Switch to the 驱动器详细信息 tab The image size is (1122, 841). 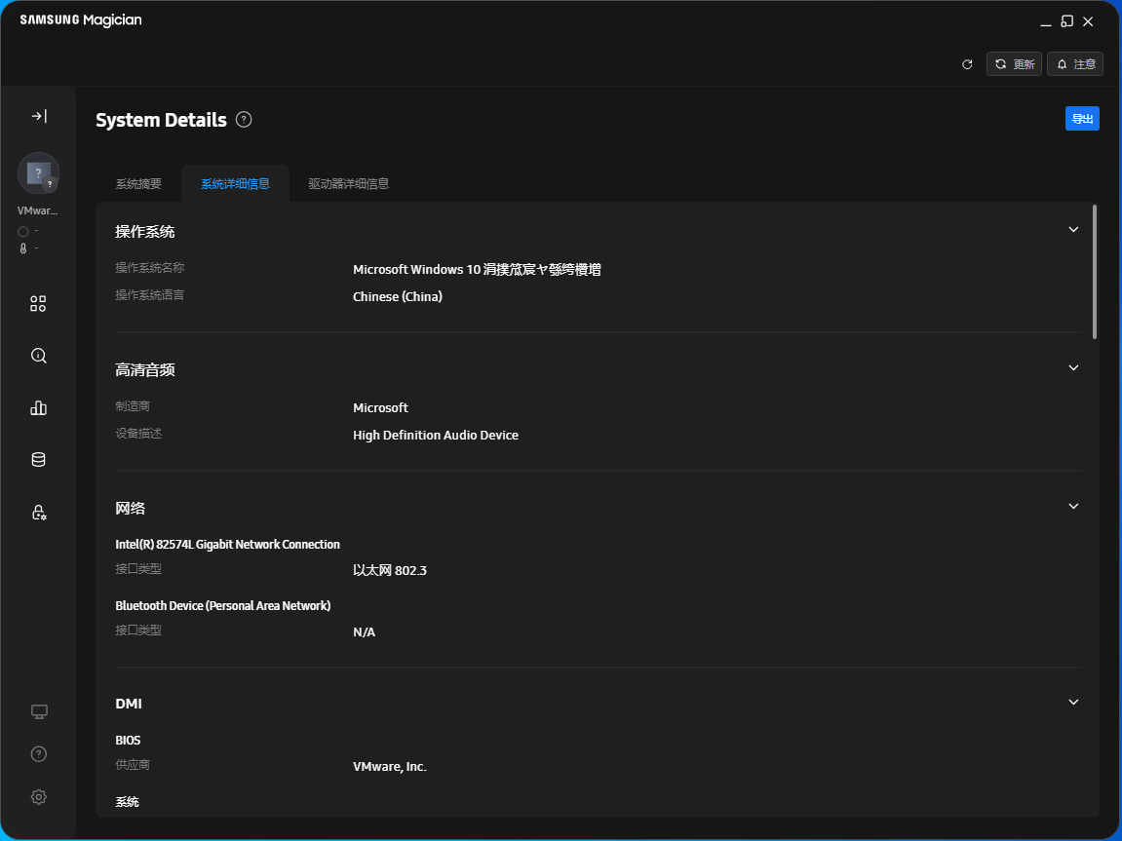click(x=349, y=183)
